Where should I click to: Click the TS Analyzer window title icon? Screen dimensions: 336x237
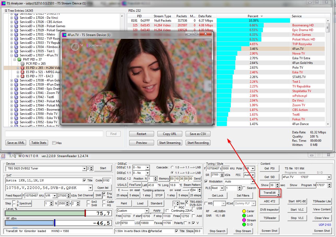pyautogui.click(x=3, y=3)
